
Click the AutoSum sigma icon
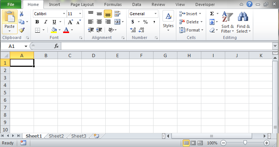pyautogui.click(x=212, y=14)
